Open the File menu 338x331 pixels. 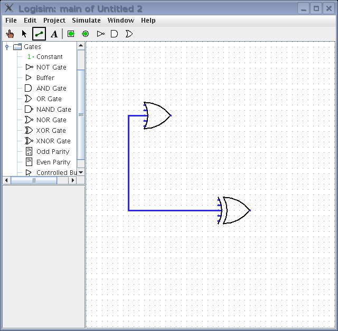(x=11, y=21)
